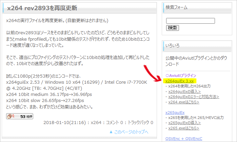Click the text 公開中のAviutlプラグインとかのダウンロード
This screenshot has width=237, height=142.
(x=196, y=61)
